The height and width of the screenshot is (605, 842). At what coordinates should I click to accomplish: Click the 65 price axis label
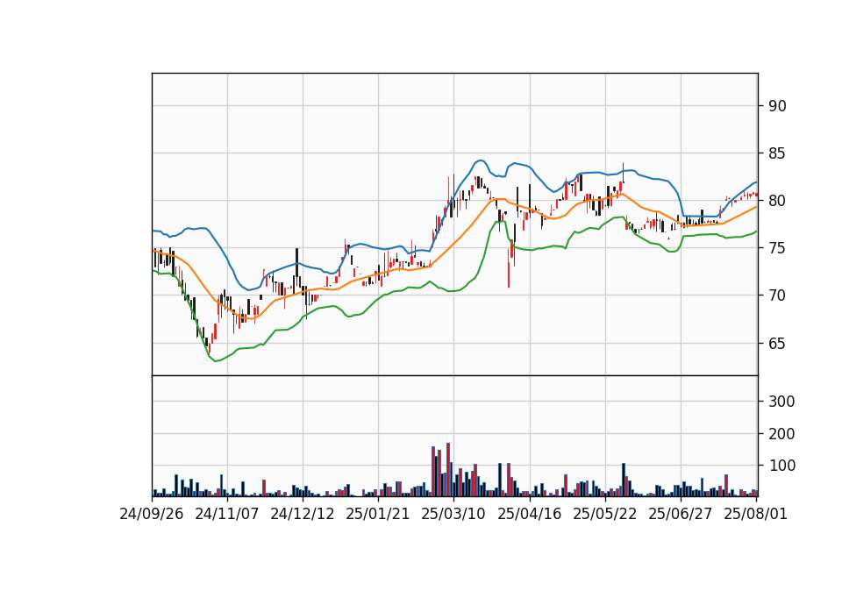coord(777,343)
